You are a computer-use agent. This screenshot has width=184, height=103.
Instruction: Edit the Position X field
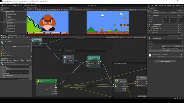166,18
